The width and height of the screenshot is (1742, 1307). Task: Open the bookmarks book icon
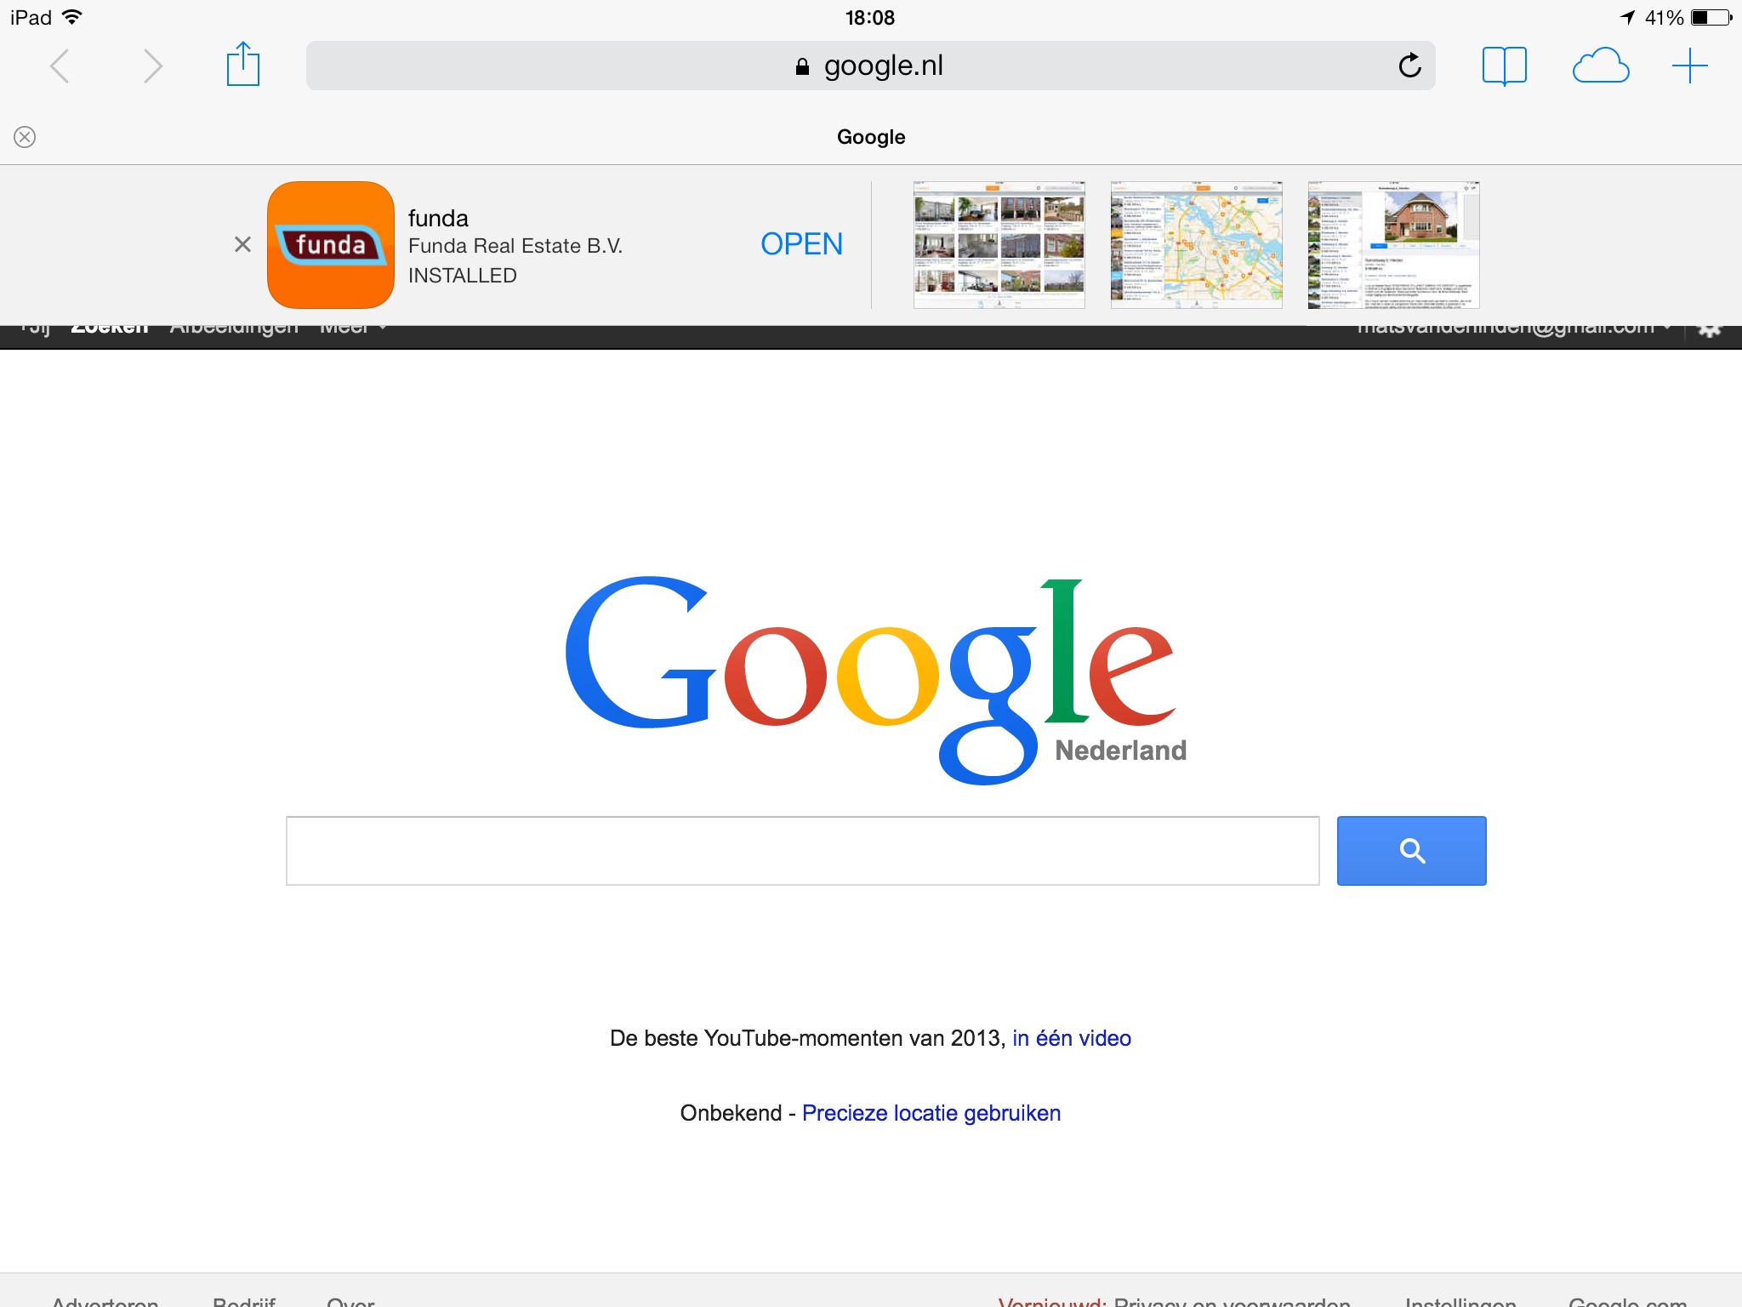[x=1504, y=66]
